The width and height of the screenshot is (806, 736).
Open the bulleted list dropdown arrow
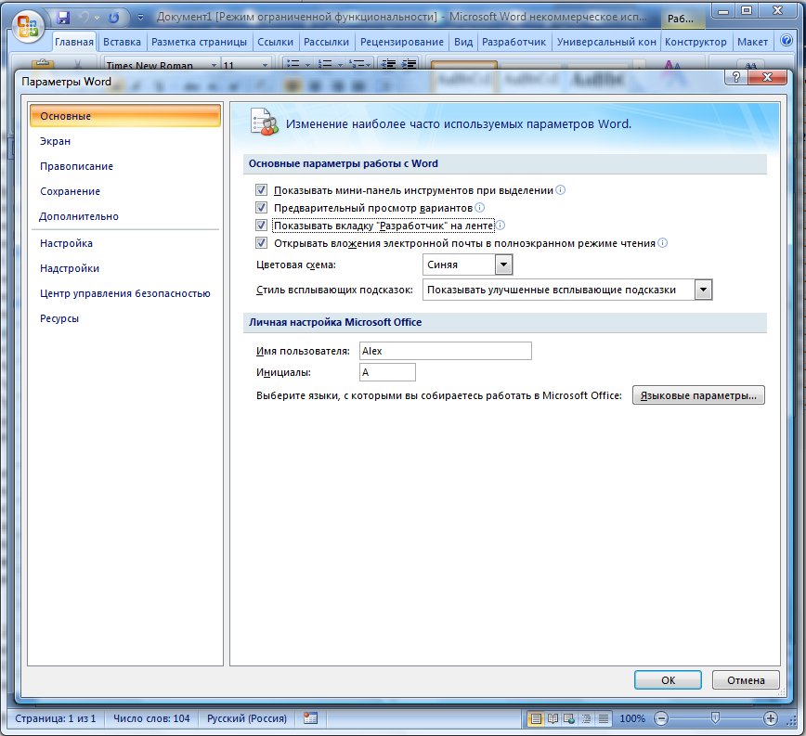307,65
